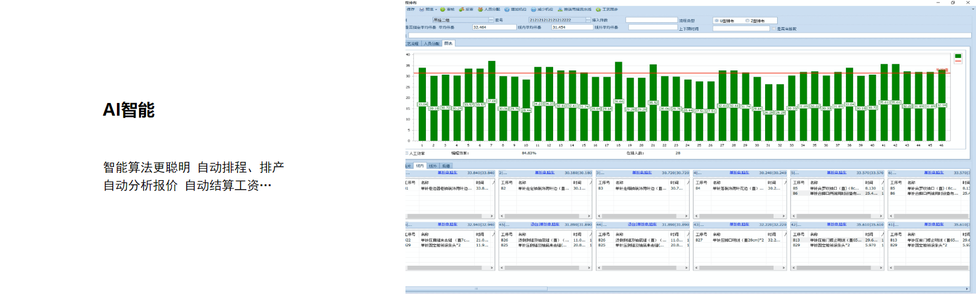Click the 预览 printer icon
The width and height of the screenshot is (976, 294).
click(422, 10)
